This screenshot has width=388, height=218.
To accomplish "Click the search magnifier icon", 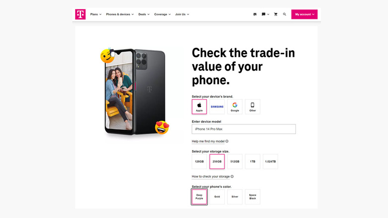I will (285, 14).
